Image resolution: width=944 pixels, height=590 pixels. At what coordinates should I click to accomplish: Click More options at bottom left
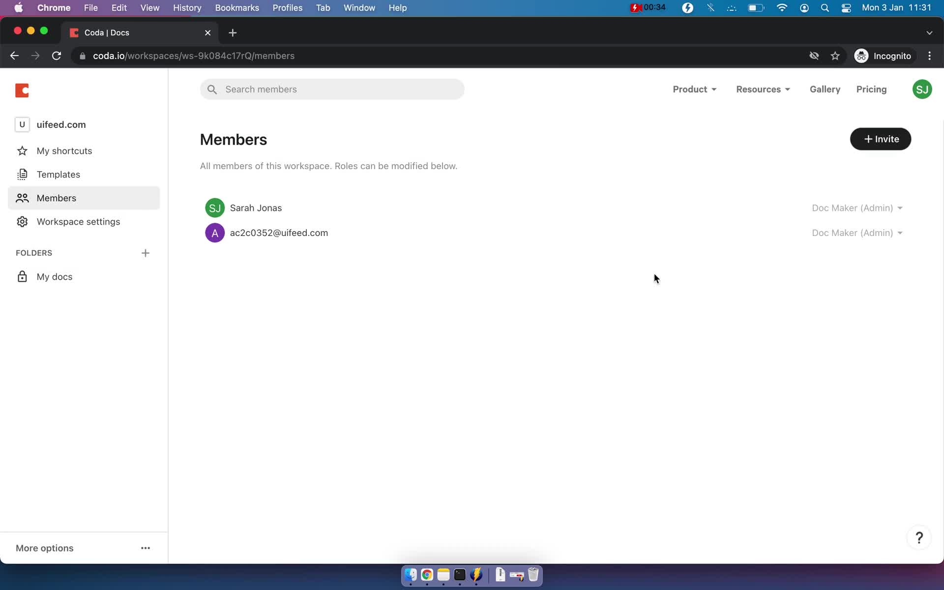point(44,548)
